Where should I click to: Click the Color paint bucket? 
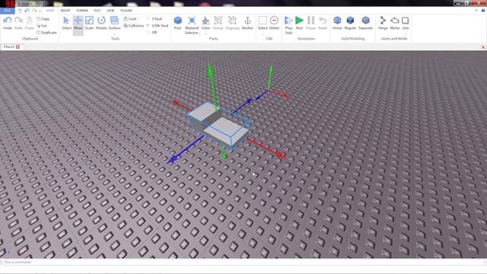click(205, 24)
